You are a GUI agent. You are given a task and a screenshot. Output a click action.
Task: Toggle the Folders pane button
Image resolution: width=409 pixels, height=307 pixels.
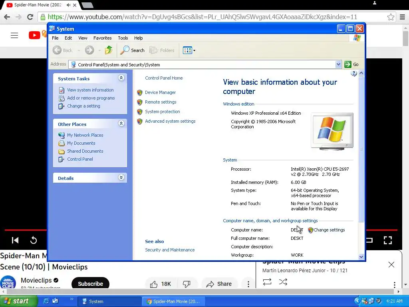coord(162,50)
